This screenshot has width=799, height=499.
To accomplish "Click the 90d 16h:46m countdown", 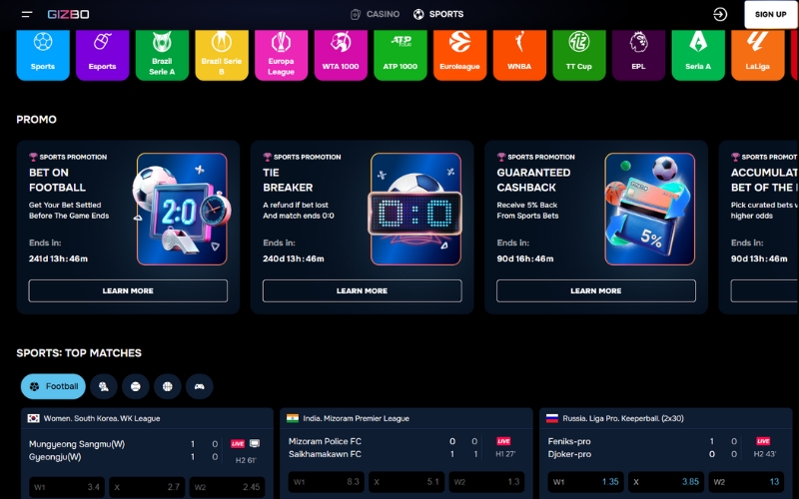I will tap(525, 258).
